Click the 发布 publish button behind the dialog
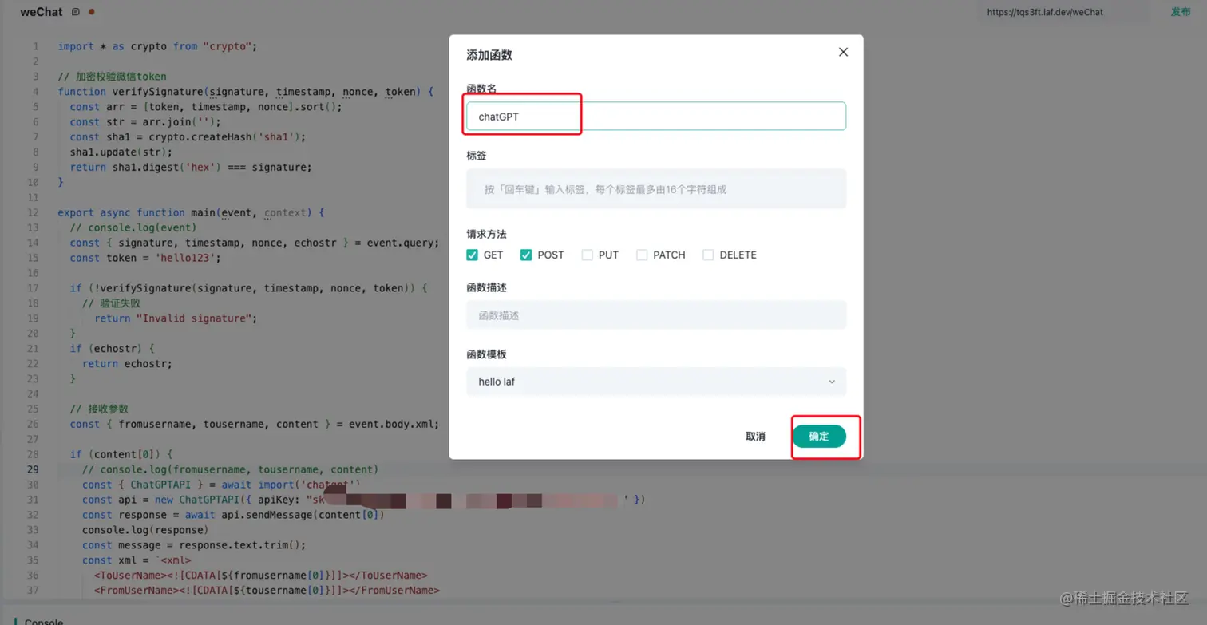The image size is (1207, 625). click(1181, 12)
